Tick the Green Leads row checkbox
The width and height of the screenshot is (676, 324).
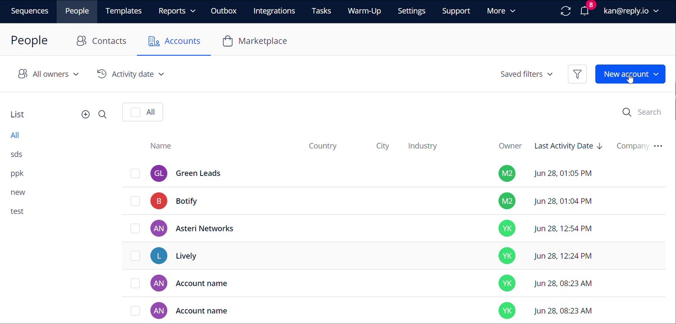click(135, 173)
